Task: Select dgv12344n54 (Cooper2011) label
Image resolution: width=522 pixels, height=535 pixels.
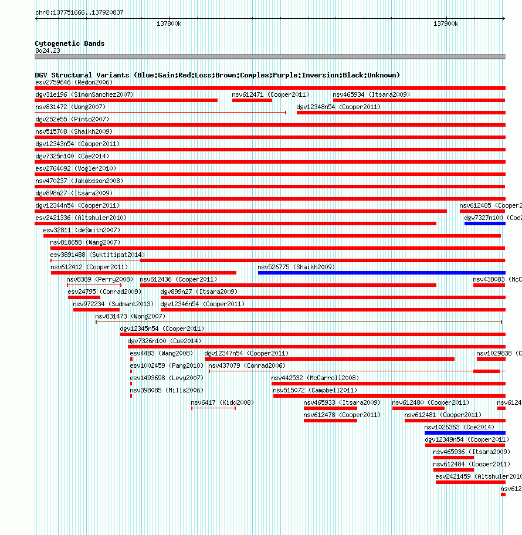Action: tap(77, 205)
